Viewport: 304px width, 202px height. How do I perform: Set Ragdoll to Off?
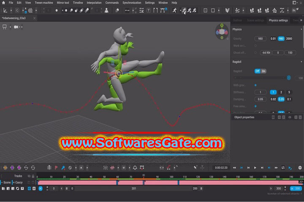point(258,71)
